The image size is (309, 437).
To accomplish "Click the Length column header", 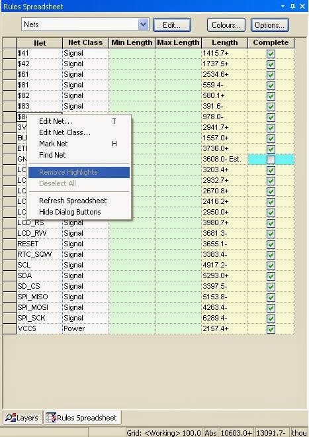I will [x=224, y=42].
